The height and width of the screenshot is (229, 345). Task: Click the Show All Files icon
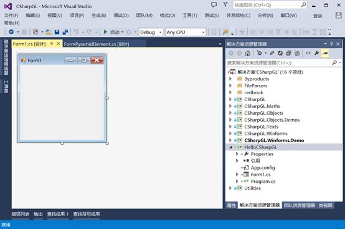[297, 53]
